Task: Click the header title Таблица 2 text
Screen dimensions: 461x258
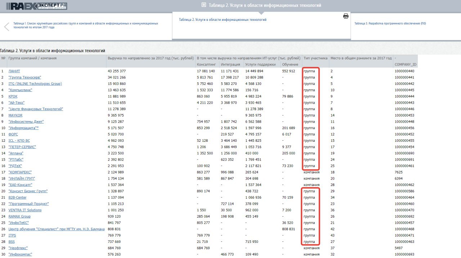Action: (x=265, y=5)
